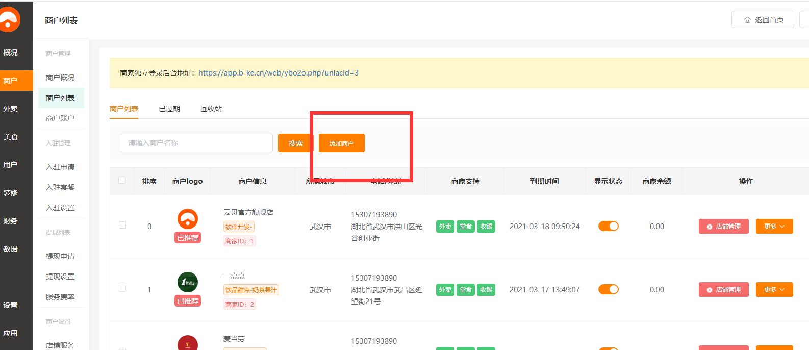
Task: Switch to the 商户列表 tab
Action: (x=124, y=109)
